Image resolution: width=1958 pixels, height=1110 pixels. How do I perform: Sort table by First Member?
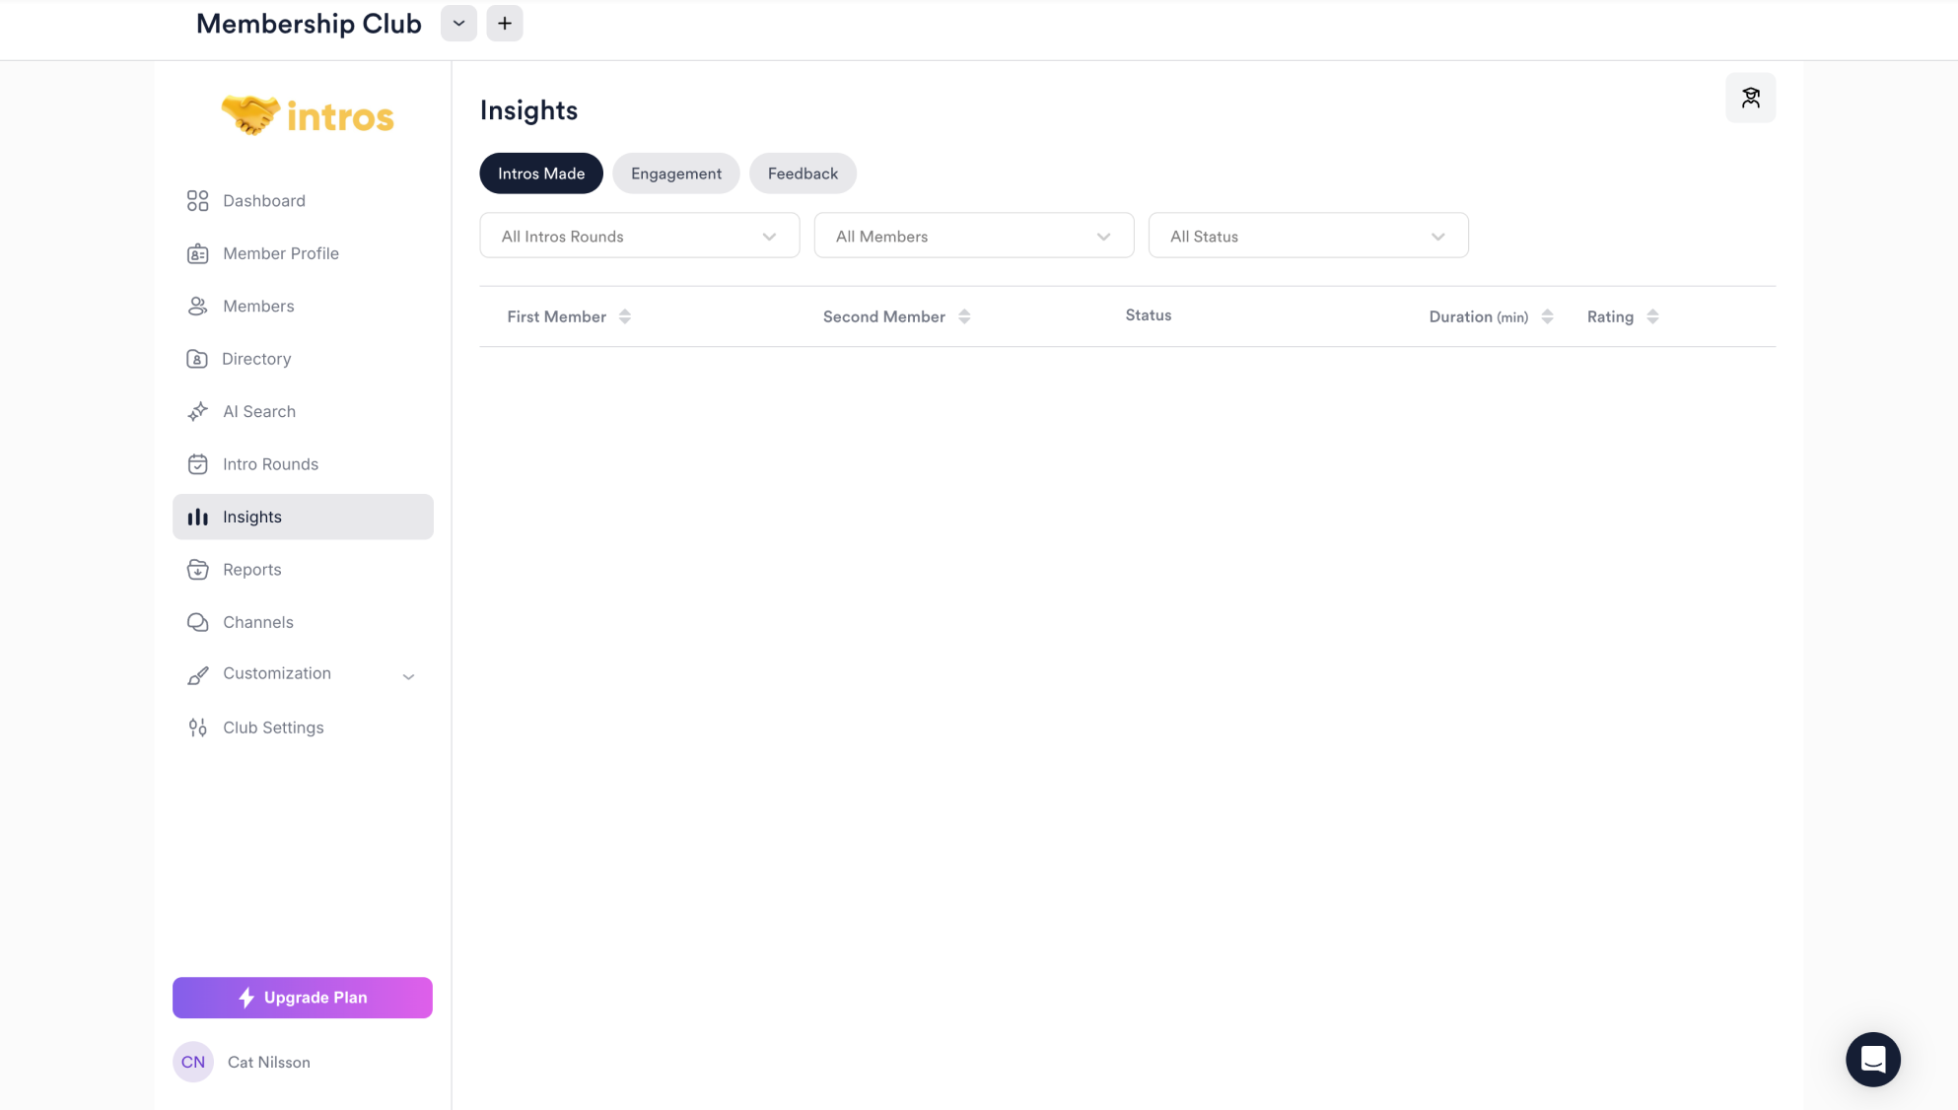pyautogui.click(x=624, y=316)
